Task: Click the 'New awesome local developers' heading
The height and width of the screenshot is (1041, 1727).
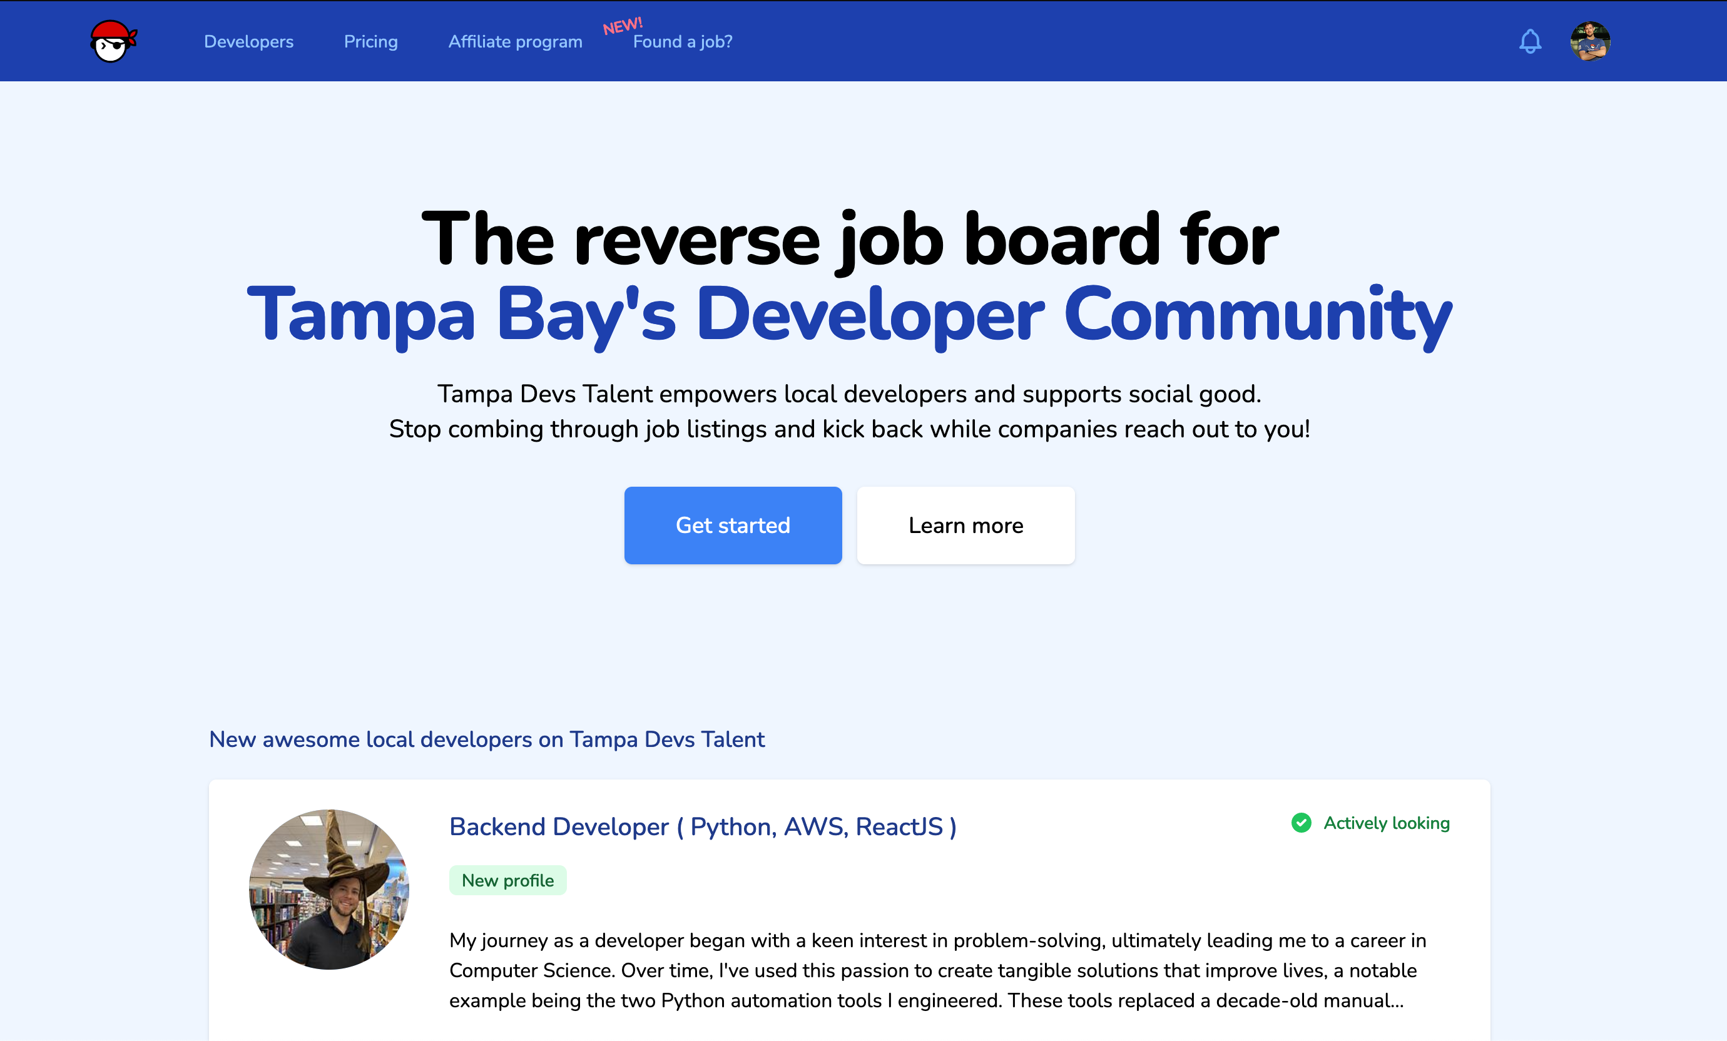Action: tap(486, 739)
